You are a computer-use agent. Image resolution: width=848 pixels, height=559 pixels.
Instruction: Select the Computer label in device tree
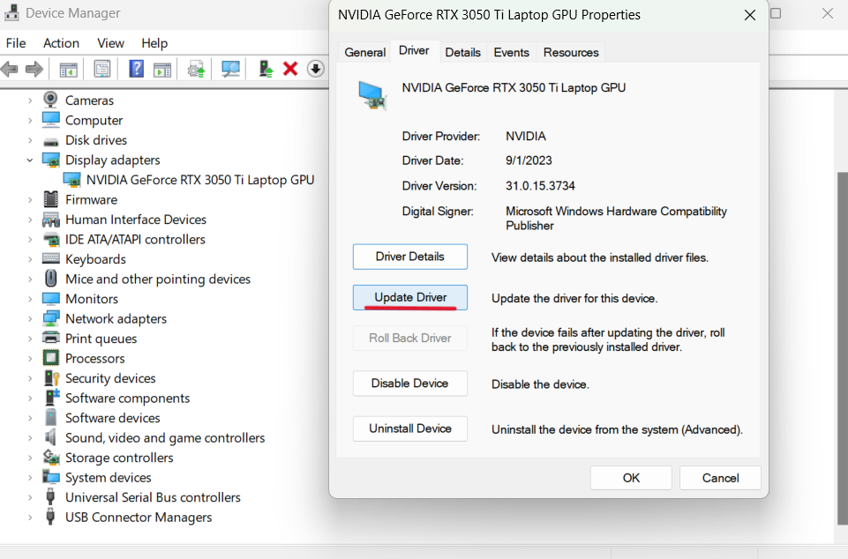[94, 120]
